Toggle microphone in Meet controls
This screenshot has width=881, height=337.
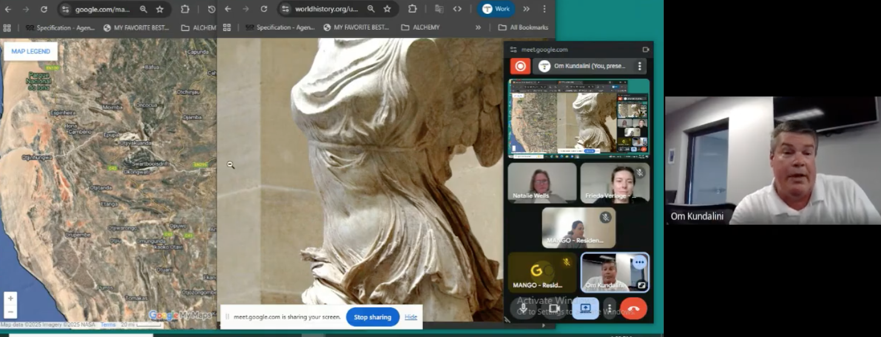(523, 308)
